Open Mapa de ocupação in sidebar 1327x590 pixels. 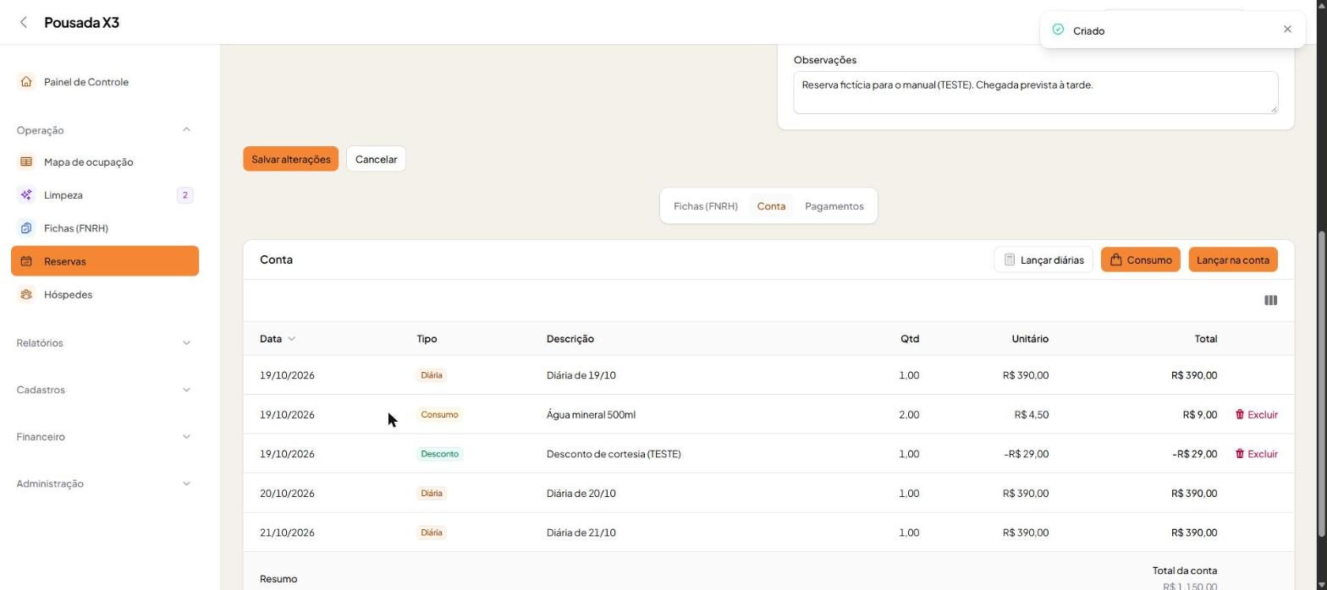click(105, 162)
